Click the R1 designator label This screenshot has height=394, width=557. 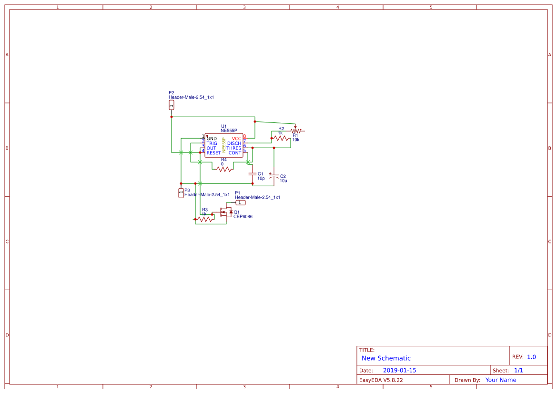click(295, 135)
